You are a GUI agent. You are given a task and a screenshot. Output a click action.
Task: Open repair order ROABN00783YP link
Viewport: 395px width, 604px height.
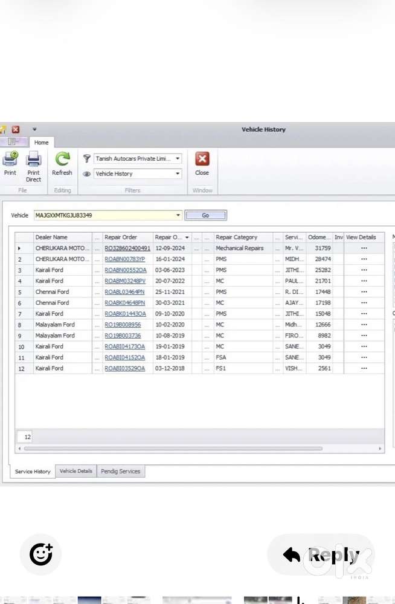pos(125,259)
